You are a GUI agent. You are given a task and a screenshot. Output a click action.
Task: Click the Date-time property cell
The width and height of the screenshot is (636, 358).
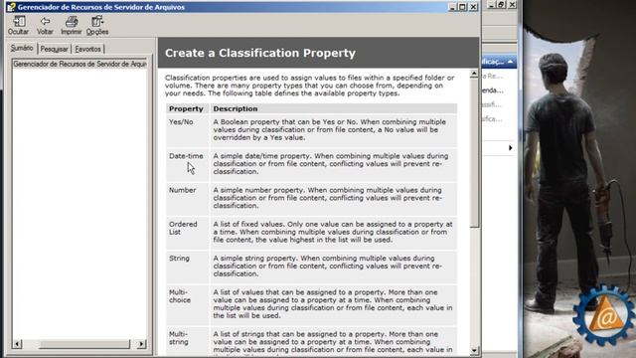tap(188, 164)
